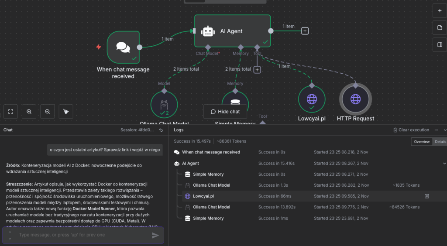Viewport: 447px width, 246px height.
Task: Switch logs view to Details
Action: click(440, 142)
